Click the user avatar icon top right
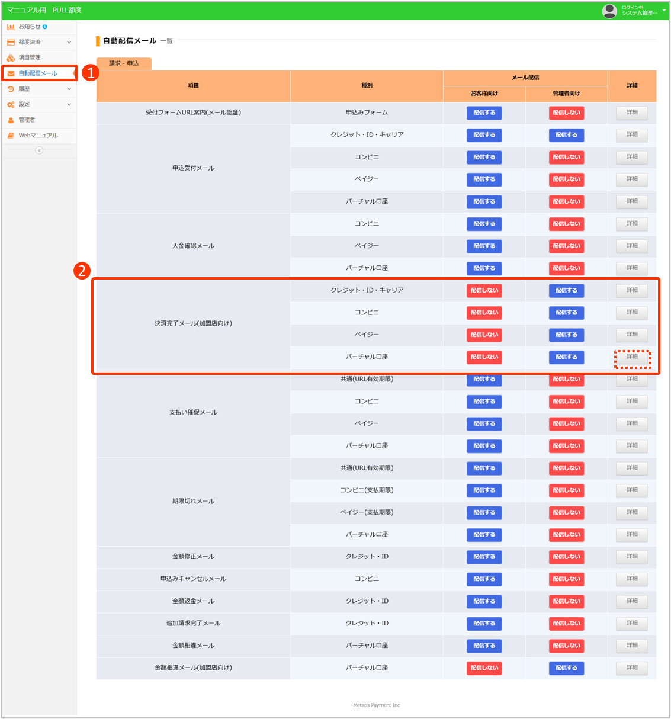The height and width of the screenshot is (719, 671). click(x=609, y=10)
